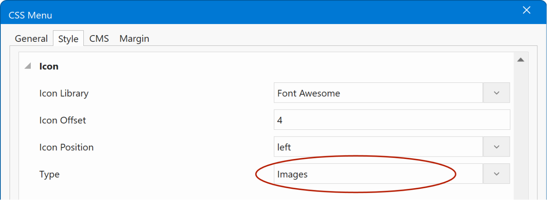Click the Type field showing Images
This screenshot has width=547, height=200.
[x=378, y=174]
